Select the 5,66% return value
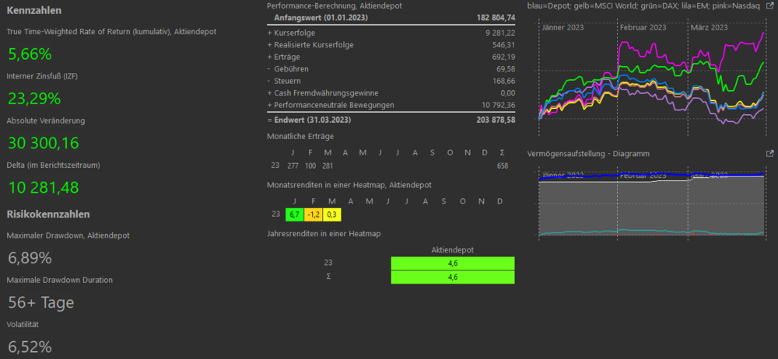The width and height of the screenshot is (778, 359). (x=30, y=54)
